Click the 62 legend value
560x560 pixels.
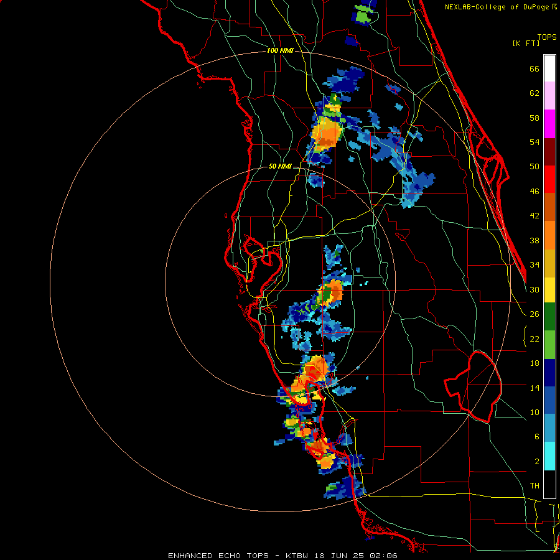(534, 93)
